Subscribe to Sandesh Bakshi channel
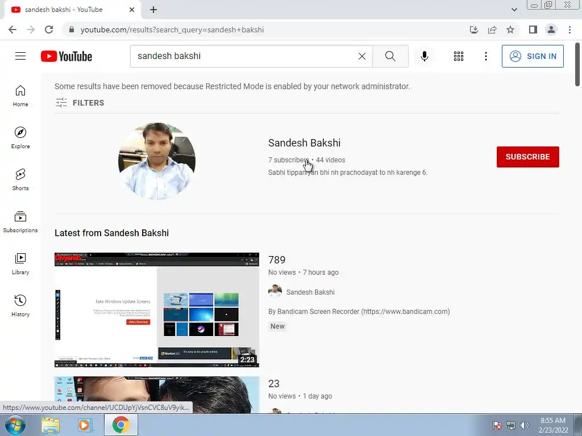 [x=528, y=157]
